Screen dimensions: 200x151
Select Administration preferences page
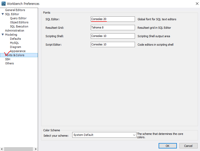click(15, 31)
